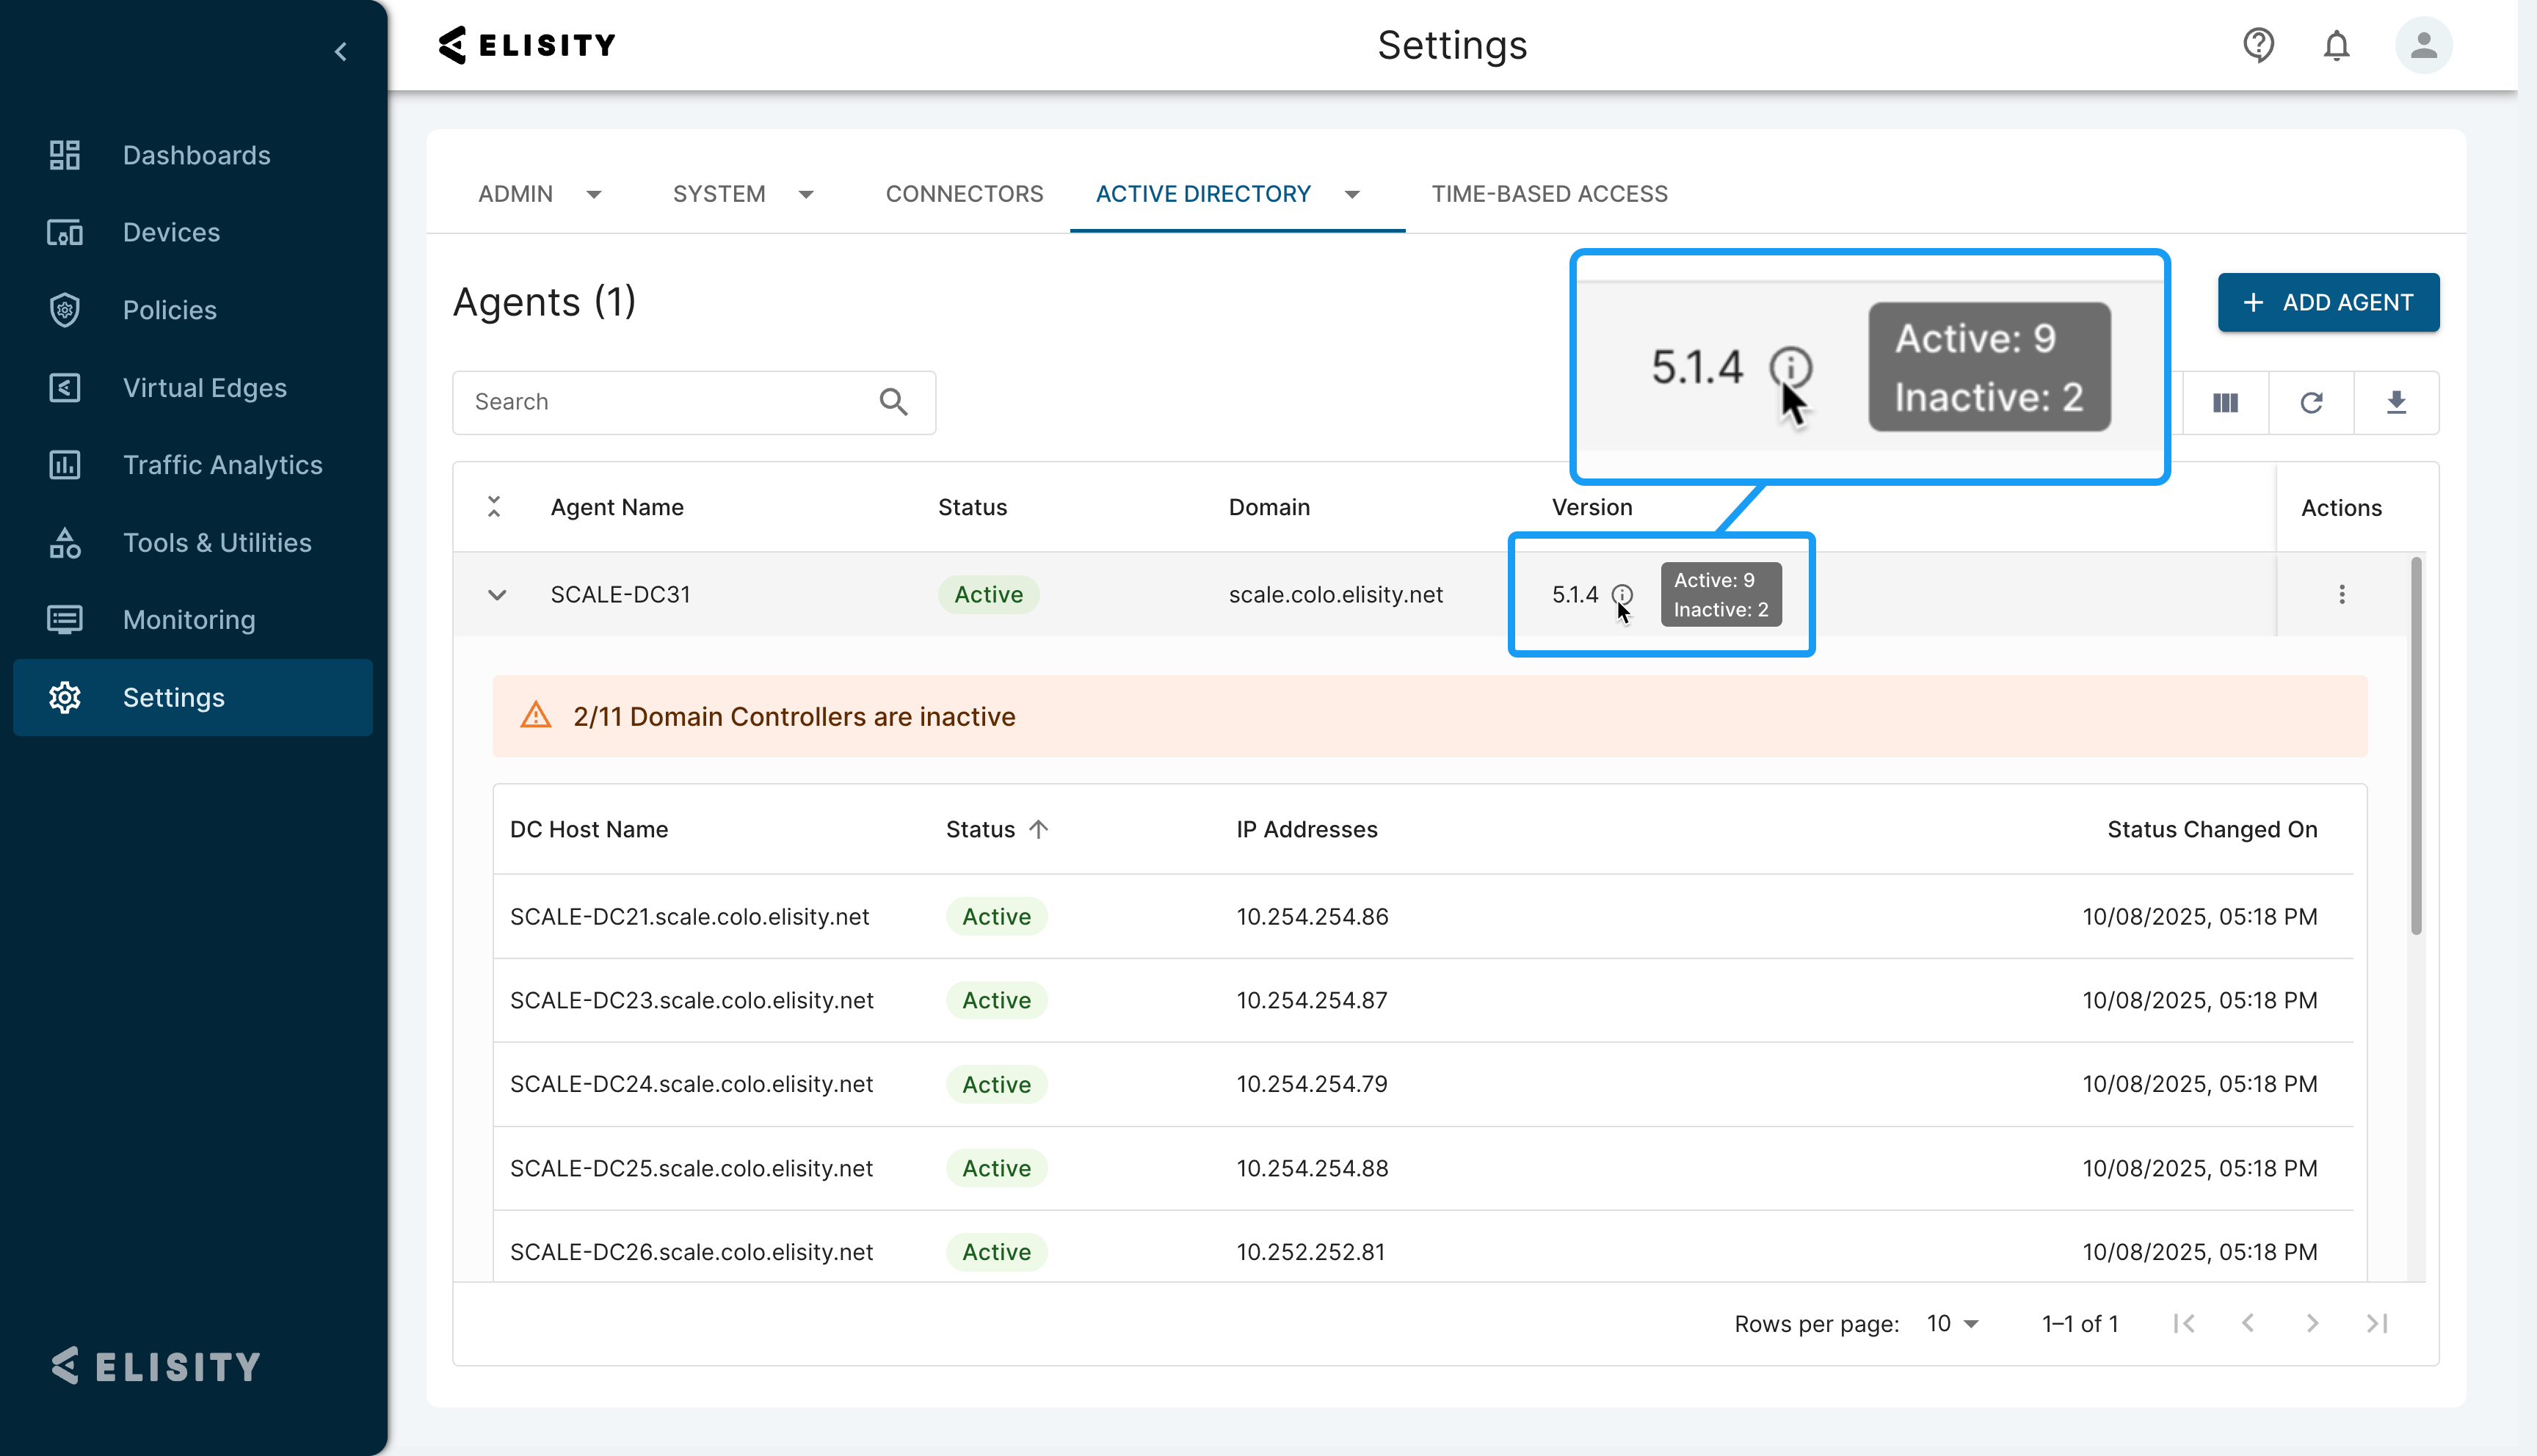The height and width of the screenshot is (1456, 2537).
Task: Open the column chooser icon
Action: 2225,403
